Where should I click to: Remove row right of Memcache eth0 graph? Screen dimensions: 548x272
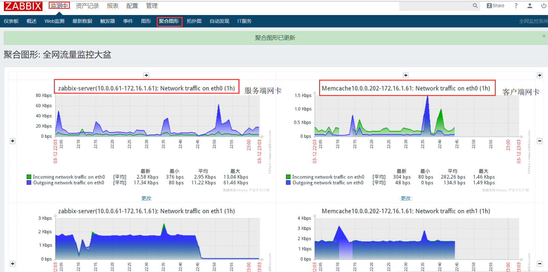click(x=540, y=141)
